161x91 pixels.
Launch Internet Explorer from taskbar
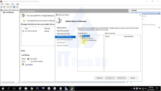pyautogui.click(x=20, y=88)
